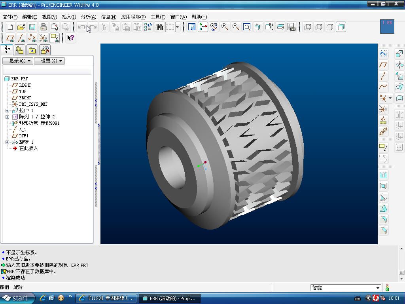Select the Extrude tool in right toolbar

pos(399,54)
